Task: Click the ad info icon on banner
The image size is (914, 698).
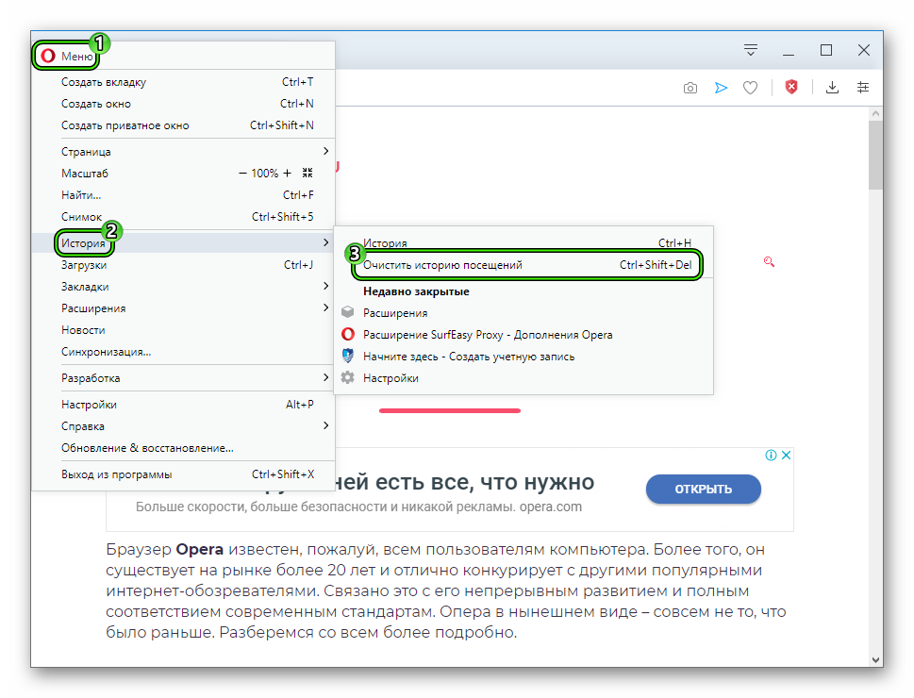Action: pos(771,456)
